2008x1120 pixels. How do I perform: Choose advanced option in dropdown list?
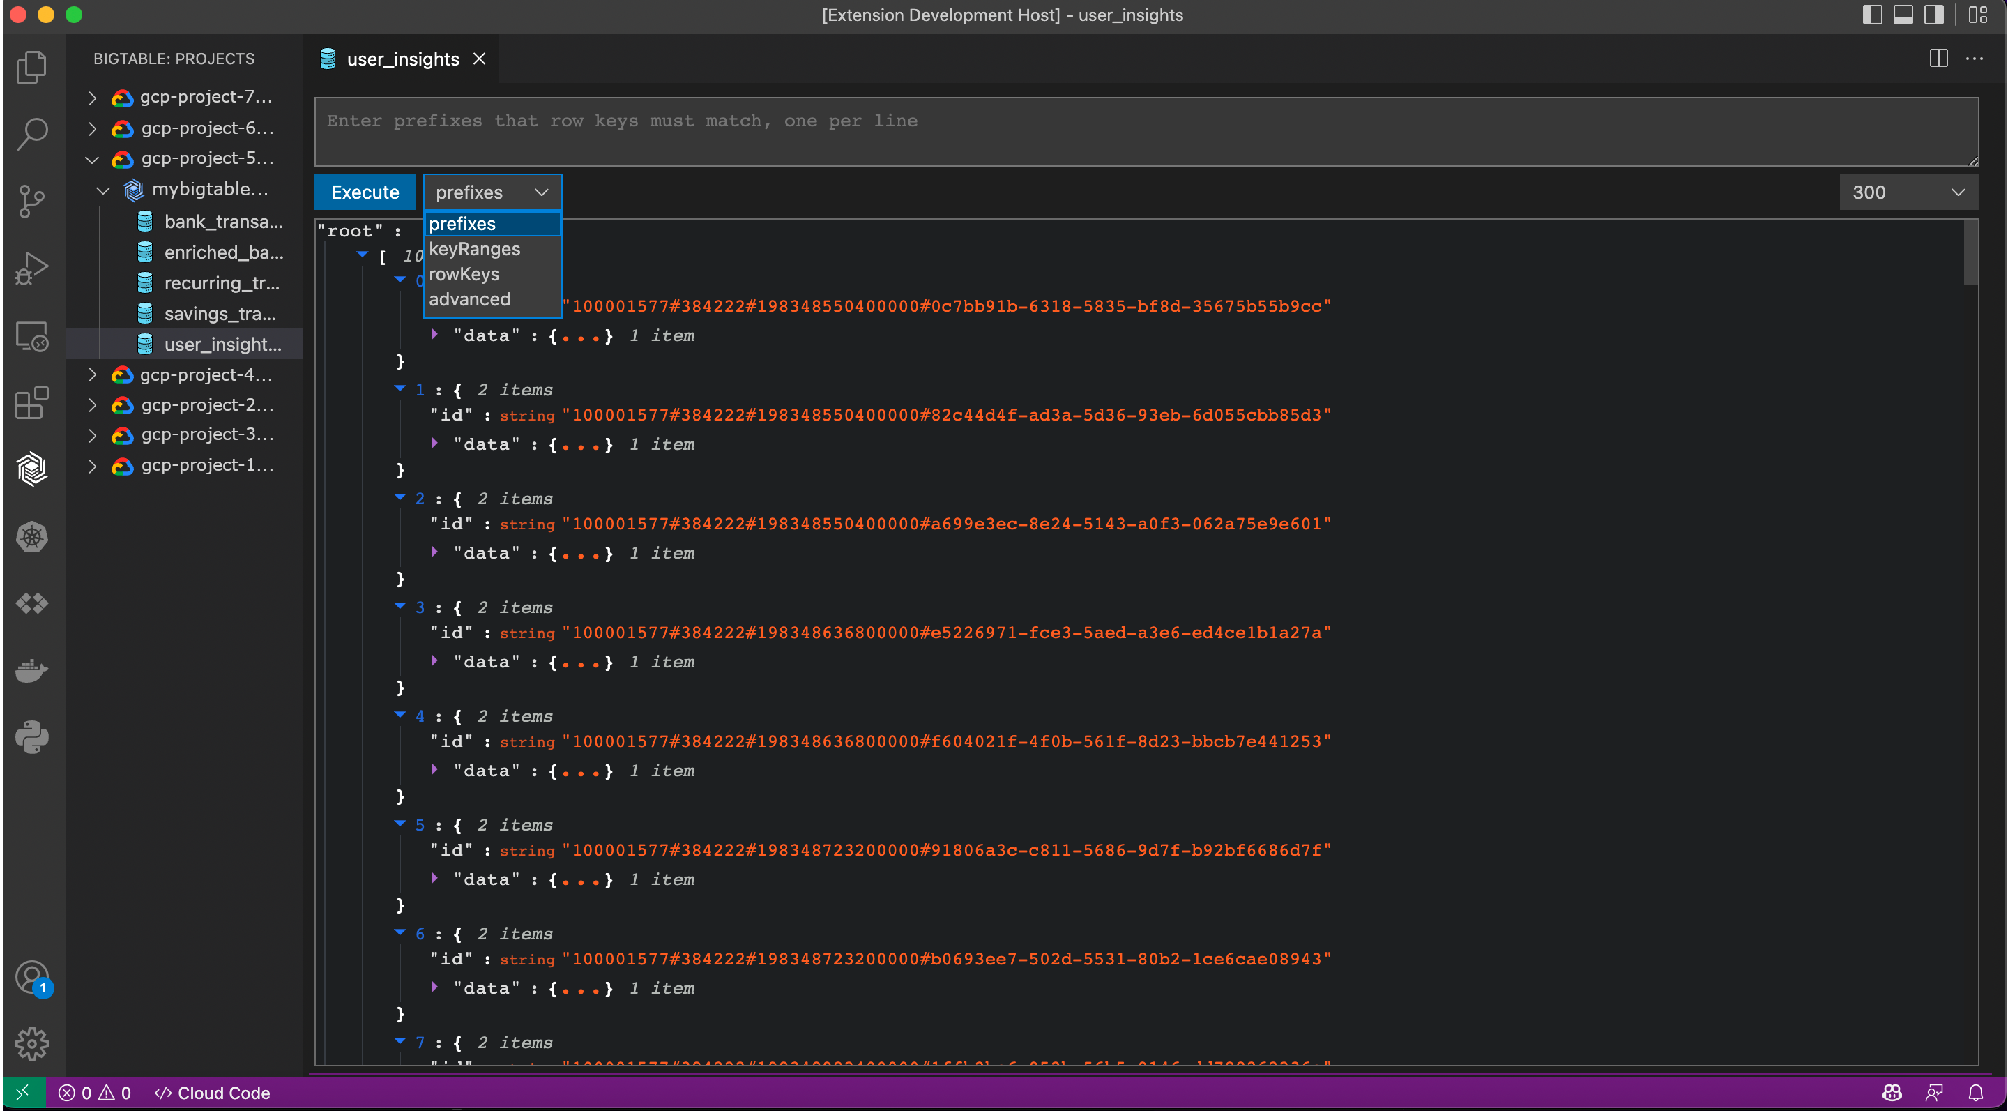tap(492, 298)
